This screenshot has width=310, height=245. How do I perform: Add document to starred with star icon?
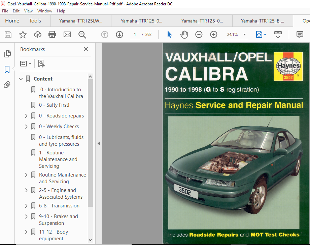[23, 35]
